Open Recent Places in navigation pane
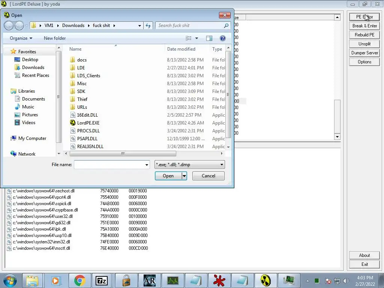 tap(36, 75)
